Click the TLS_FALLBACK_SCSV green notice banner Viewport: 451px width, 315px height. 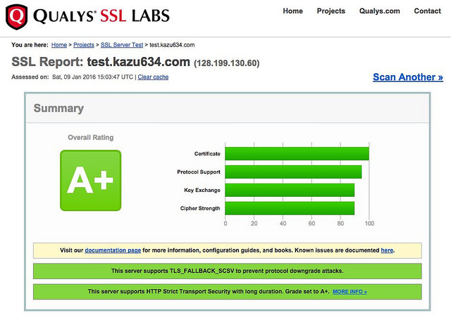point(227,271)
